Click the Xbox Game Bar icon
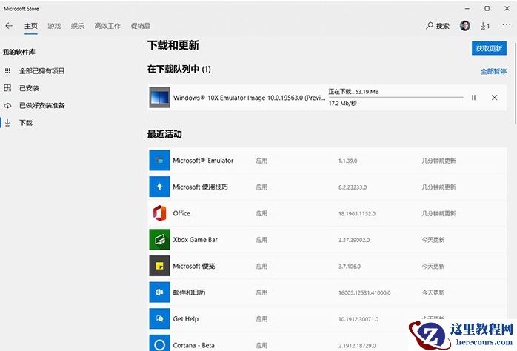The height and width of the screenshot is (351, 517). click(159, 240)
